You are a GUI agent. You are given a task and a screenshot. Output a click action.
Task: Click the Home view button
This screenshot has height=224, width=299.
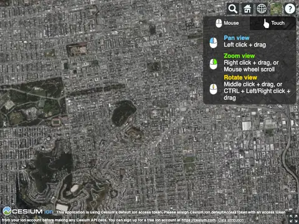click(247, 9)
